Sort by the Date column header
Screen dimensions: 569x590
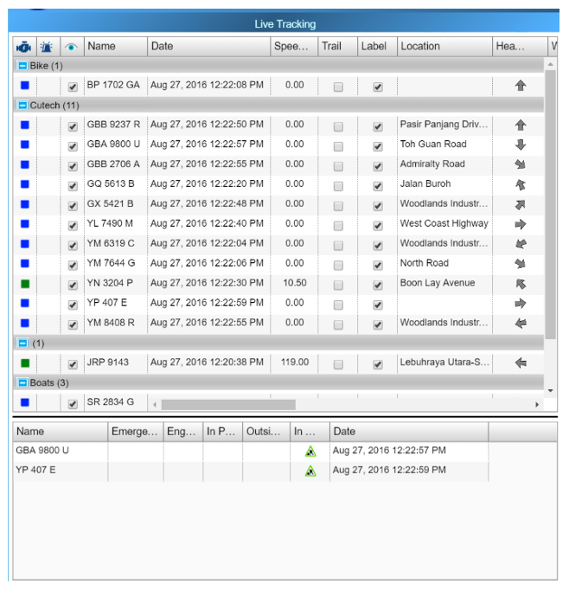(x=208, y=47)
